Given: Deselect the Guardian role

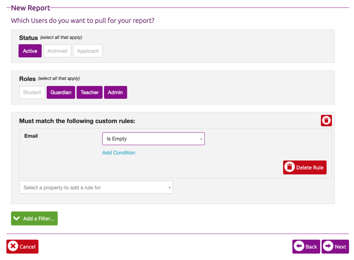Looking at the screenshot, I should pyautogui.click(x=61, y=92).
